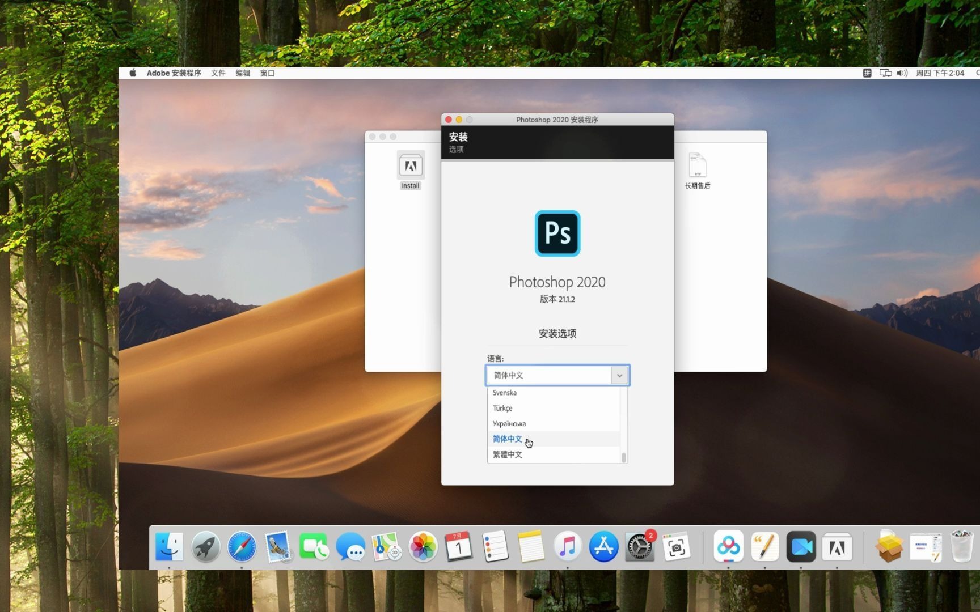Click the Pinyin input method icon
This screenshot has width=980, height=612.
867,73
